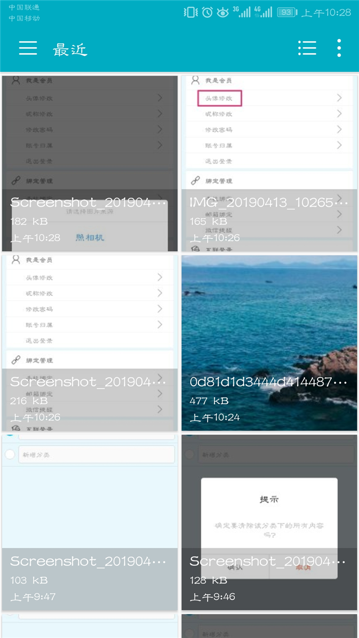This screenshot has width=359, height=638.
Task: Click the 477 kB file size label
Action: tap(209, 401)
